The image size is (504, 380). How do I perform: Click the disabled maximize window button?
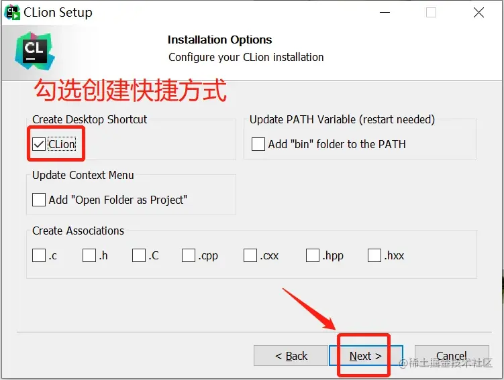click(x=431, y=13)
